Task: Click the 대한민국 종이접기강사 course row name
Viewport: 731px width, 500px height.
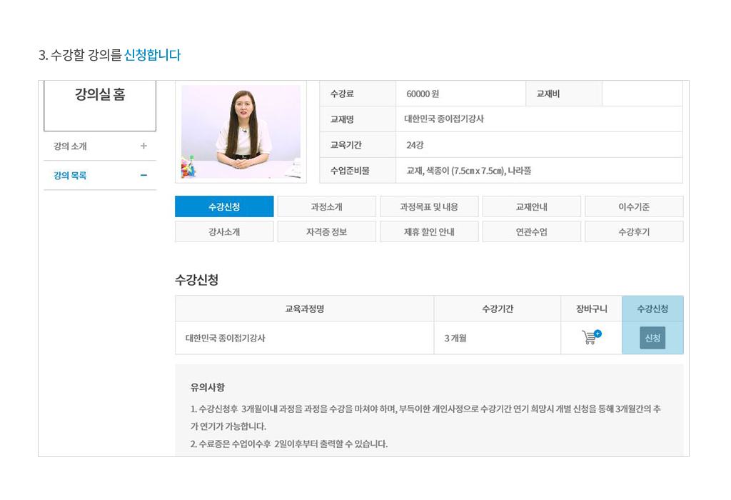Action: click(226, 339)
